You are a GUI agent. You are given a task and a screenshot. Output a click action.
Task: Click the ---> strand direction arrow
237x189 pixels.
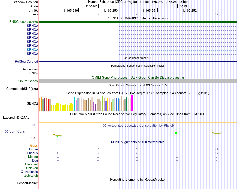(x=35, y=14)
